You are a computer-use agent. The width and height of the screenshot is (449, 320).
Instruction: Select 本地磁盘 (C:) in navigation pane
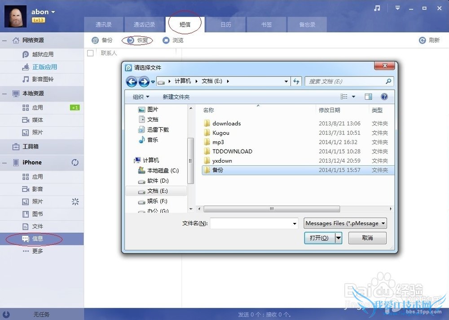[x=163, y=171]
